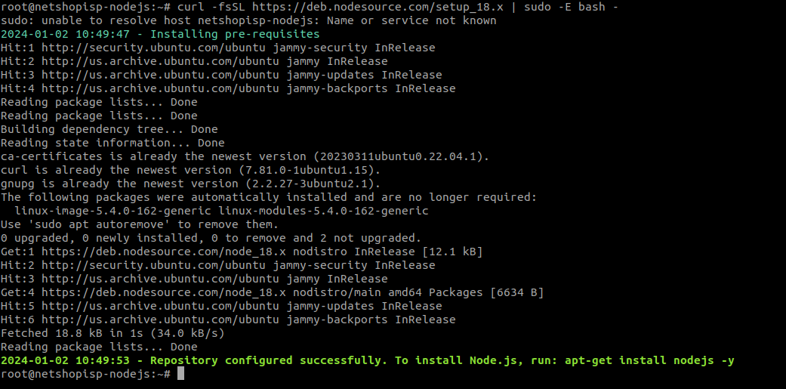The image size is (786, 389).
Task: Click the us.archive.ubuntu.com jammy URL on Hit:2 line
Action: pyautogui.click(x=180, y=61)
